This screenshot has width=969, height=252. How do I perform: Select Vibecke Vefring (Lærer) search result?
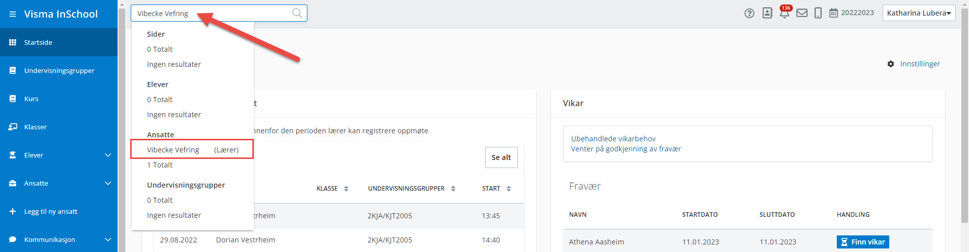click(192, 150)
